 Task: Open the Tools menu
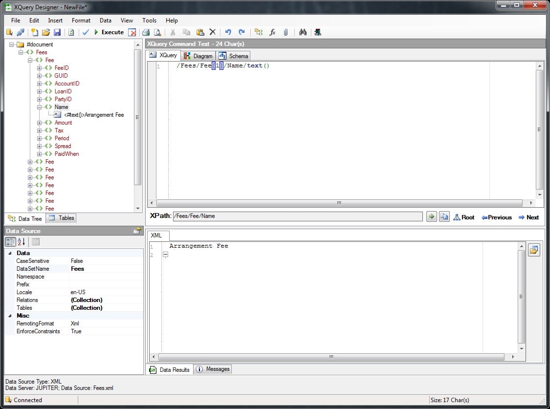149,21
